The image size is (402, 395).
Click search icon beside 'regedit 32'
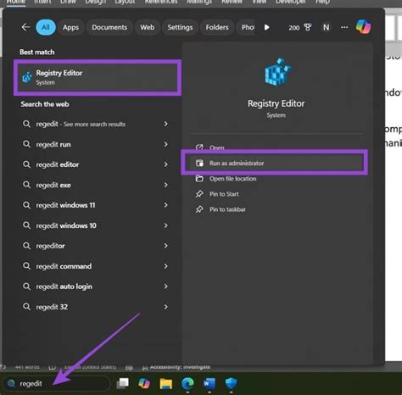click(x=26, y=307)
